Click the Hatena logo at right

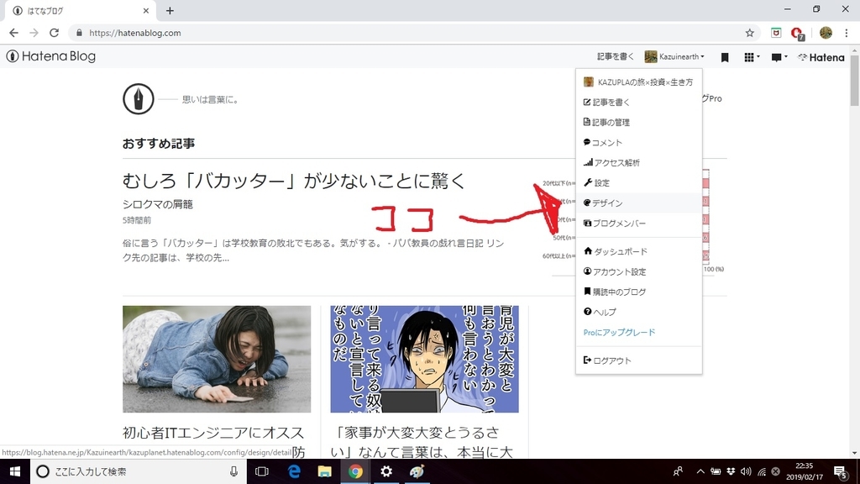pos(821,57)
